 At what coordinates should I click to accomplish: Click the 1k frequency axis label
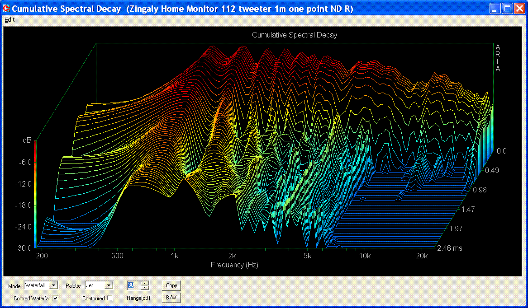[x=175, y=256]
